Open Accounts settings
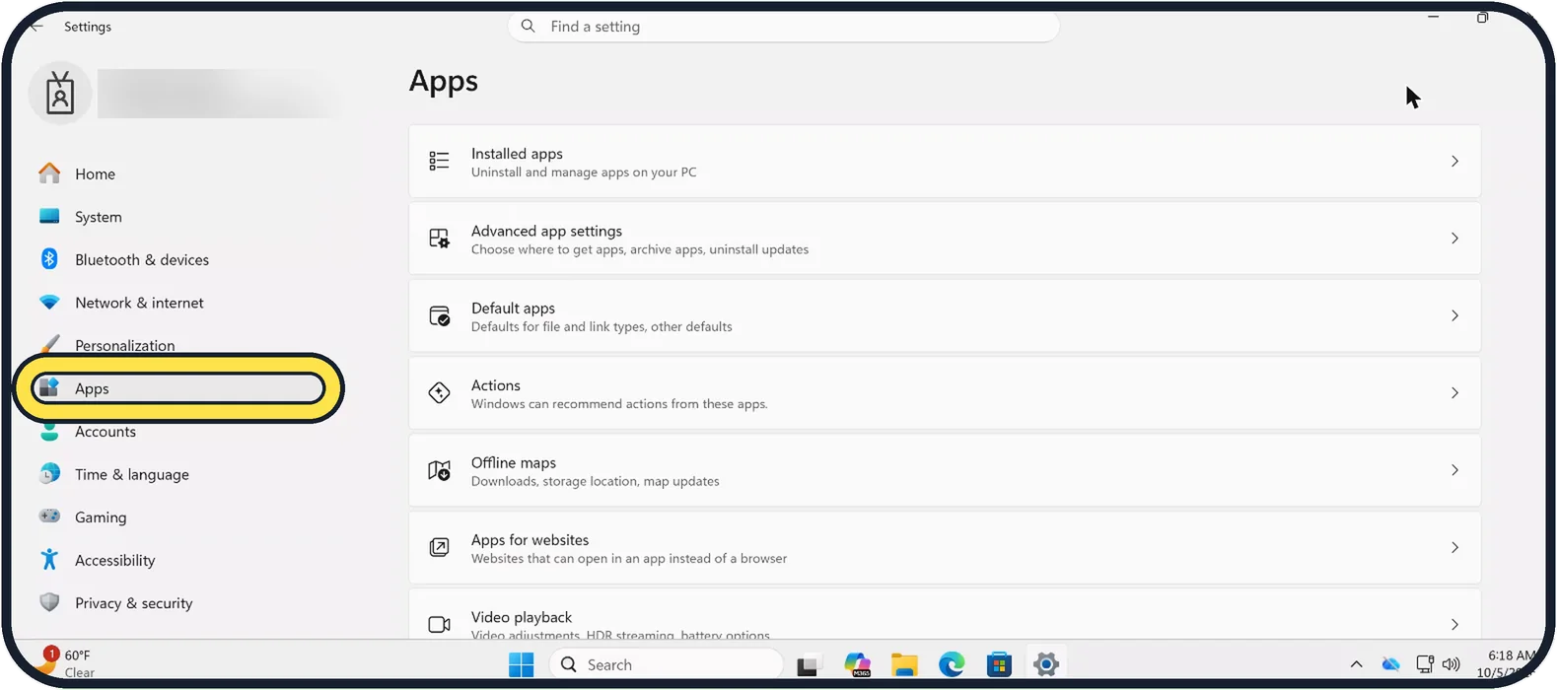This screenshot has height=690, width=1557. (89, 432)
